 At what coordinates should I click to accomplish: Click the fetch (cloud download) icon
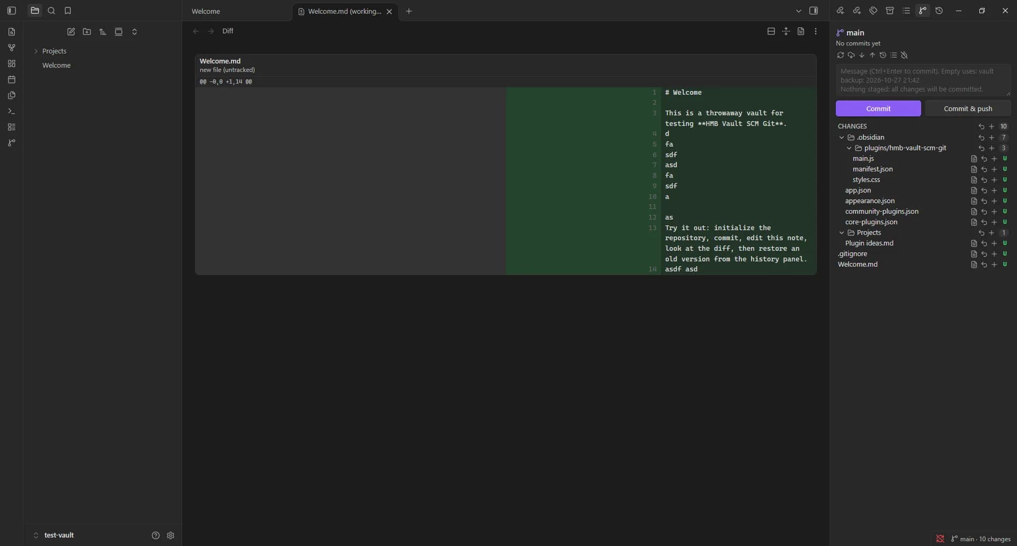(851, 55)
